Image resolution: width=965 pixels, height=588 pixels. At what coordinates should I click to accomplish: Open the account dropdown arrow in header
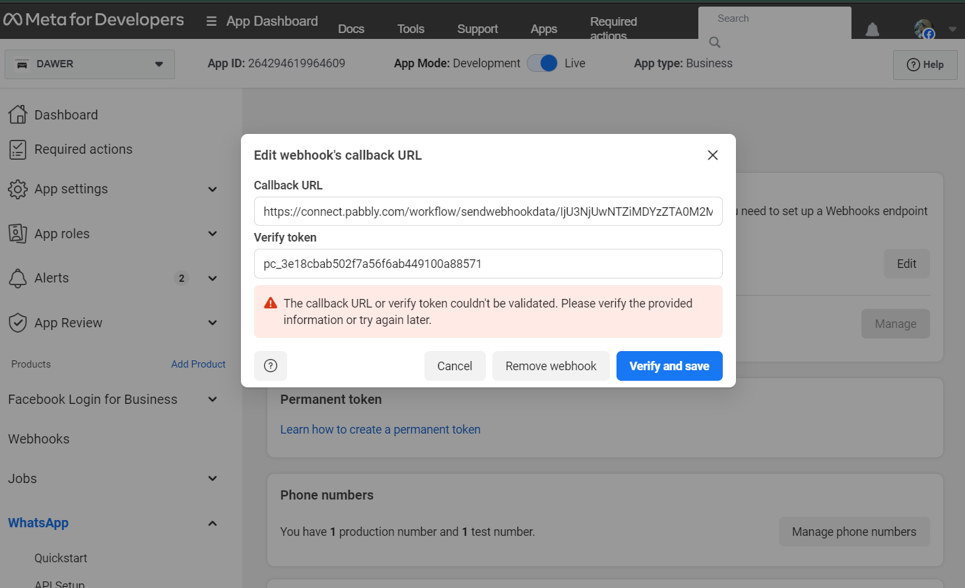pyautogui.click(x=952, y=29)
